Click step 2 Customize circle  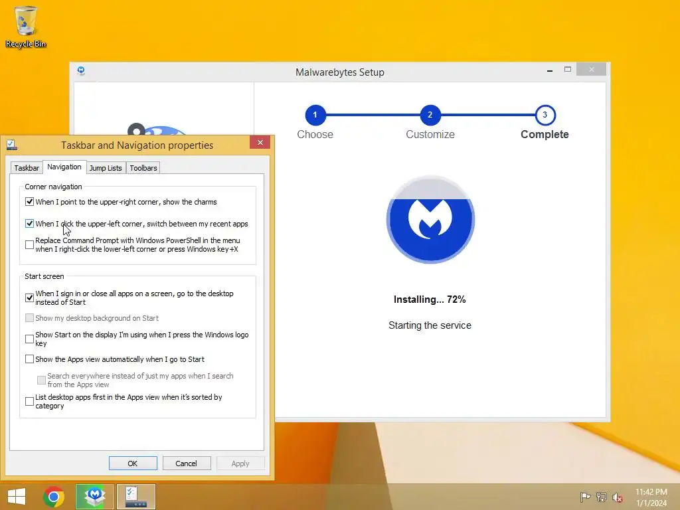(430, 115)
